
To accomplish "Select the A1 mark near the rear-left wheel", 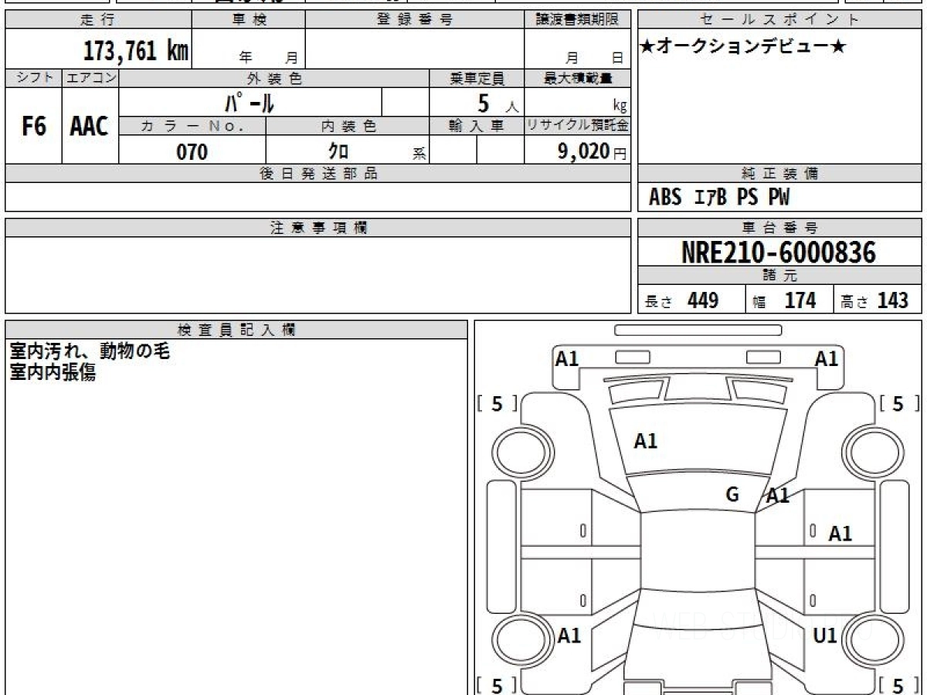I will pos(569,636).
